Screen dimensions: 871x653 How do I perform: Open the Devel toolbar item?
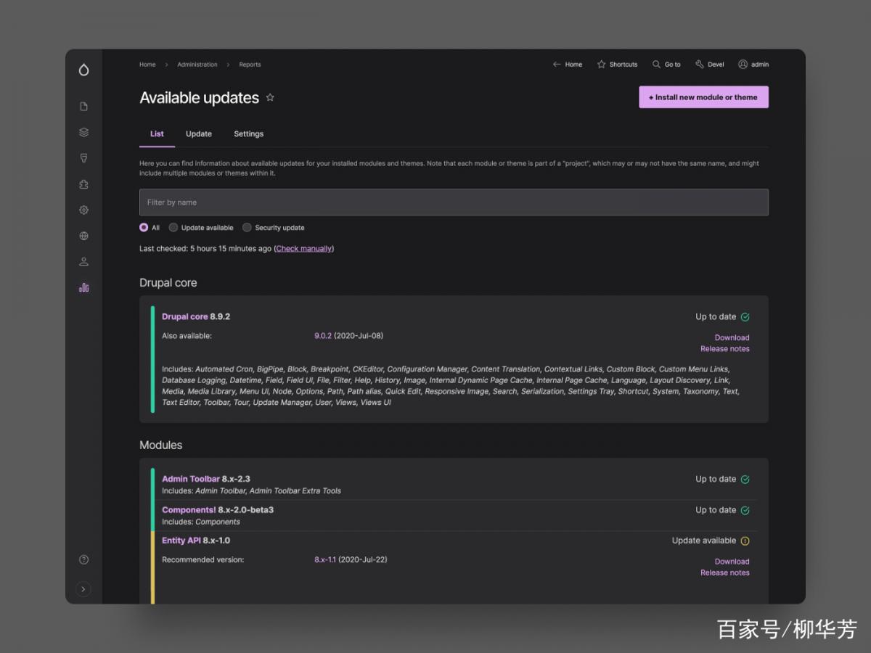click(x=710, y=65)
